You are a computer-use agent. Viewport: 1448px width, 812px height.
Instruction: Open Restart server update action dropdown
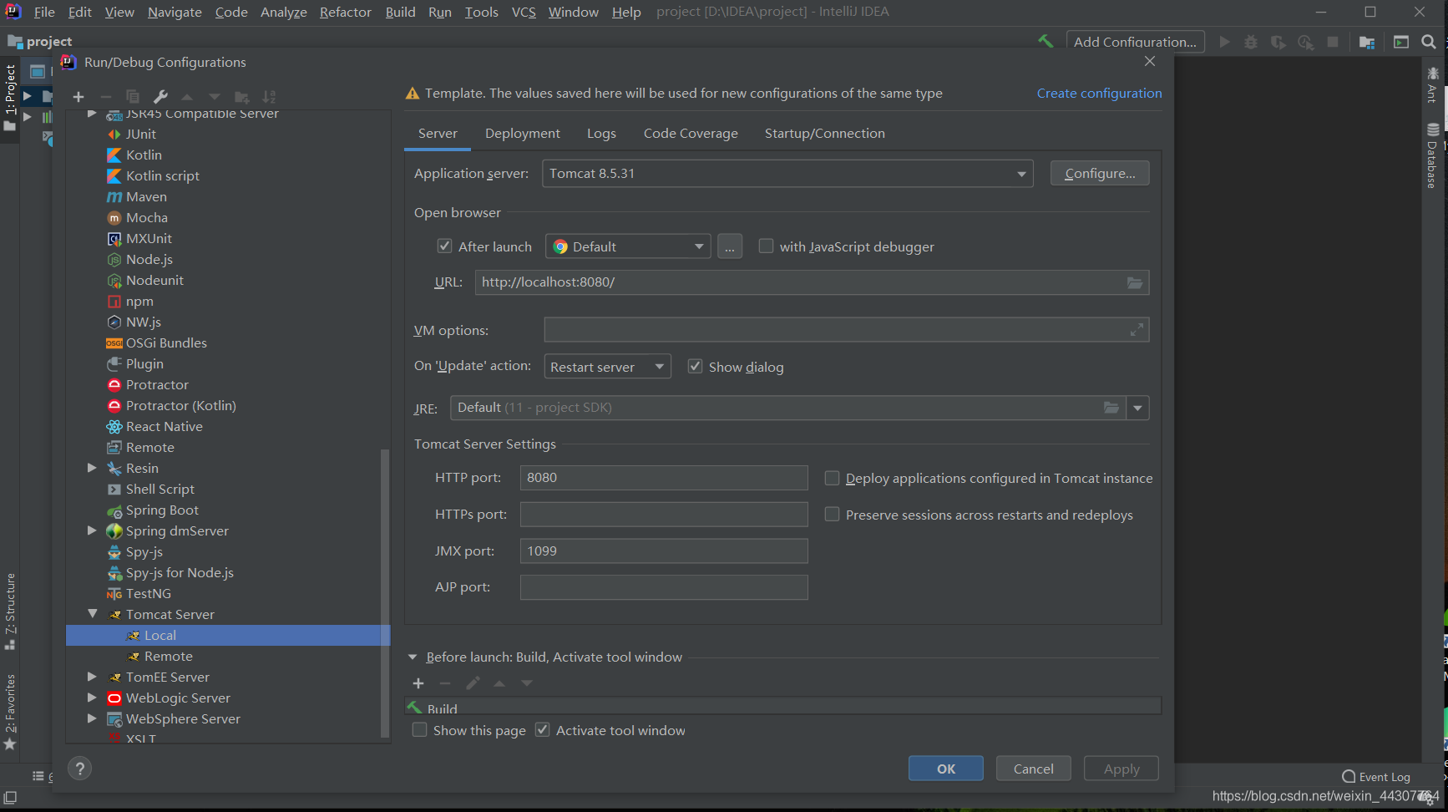(607, 367)
